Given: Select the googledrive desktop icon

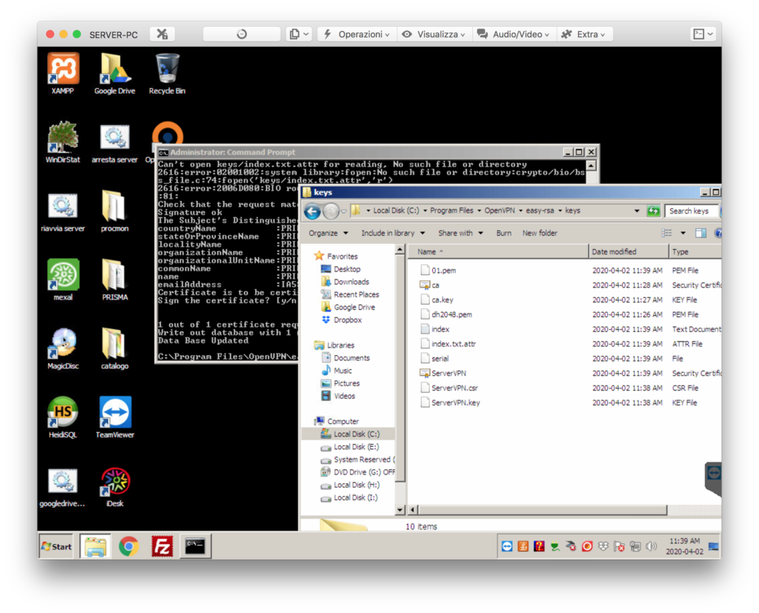Looking at the screenshot, I should 63,487.
